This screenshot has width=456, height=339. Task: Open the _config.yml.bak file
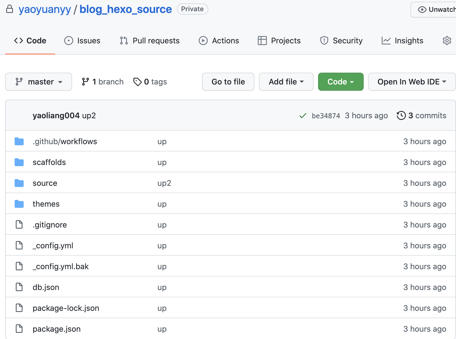point(61,266)
